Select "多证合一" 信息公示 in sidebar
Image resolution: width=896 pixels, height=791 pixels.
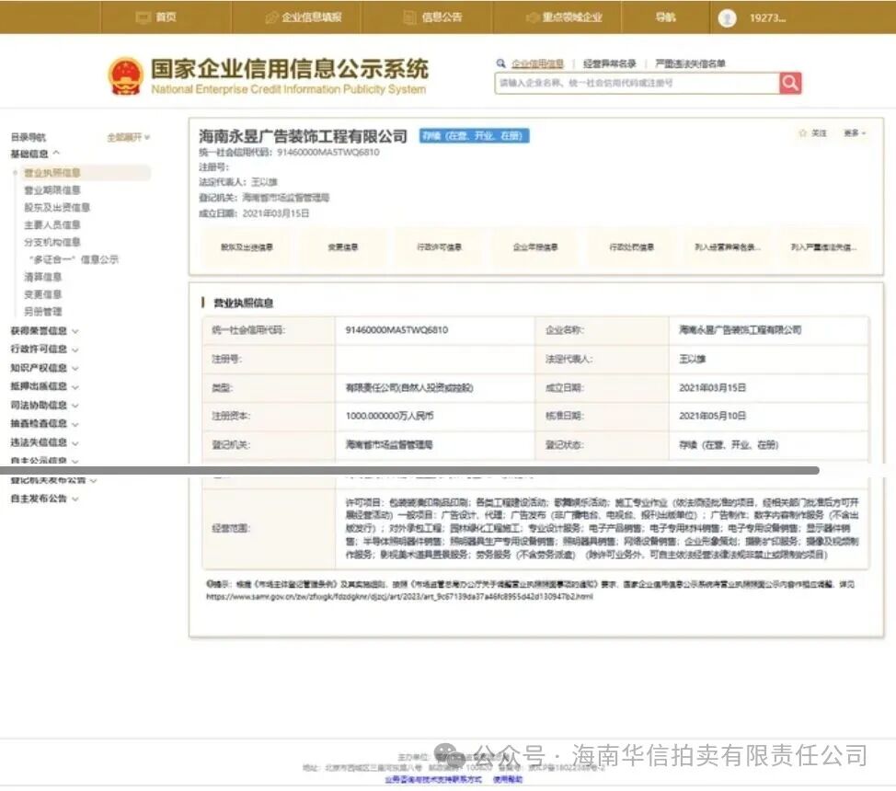(x=74, y=259)
